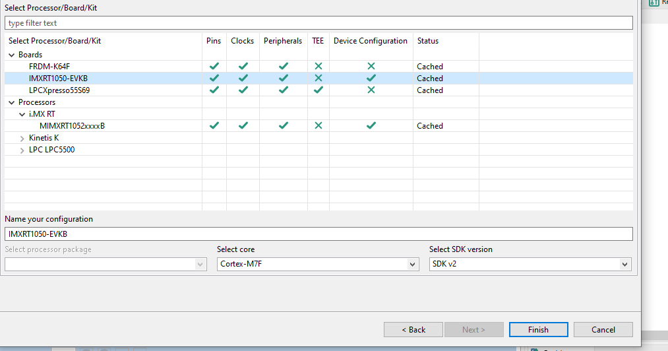The height and width of the screenshot is (351, 668).
Task: Focus the filter text search field
Action: [x=319, y=23]
